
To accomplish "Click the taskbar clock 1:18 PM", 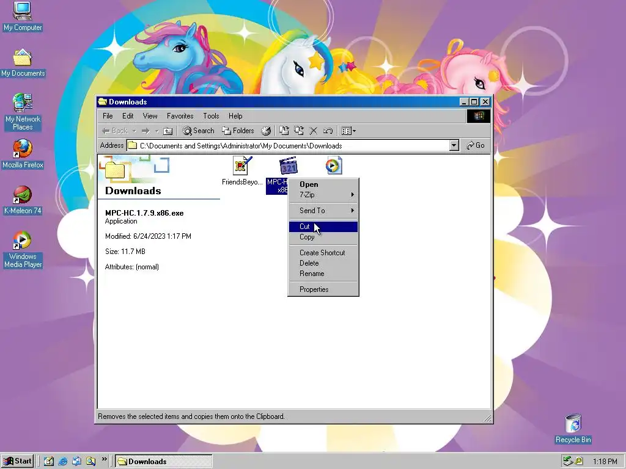I will (x=605, y=462).
